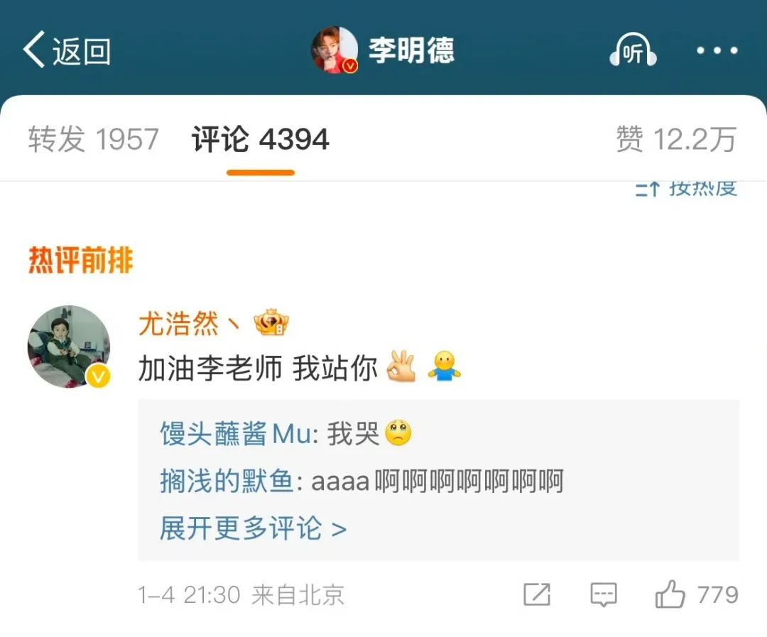Expand 展开更多评论 replies

[254, 528]
